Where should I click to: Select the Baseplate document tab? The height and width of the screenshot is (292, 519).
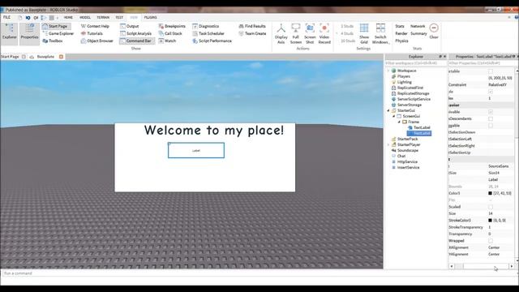[x=45, y=57]
